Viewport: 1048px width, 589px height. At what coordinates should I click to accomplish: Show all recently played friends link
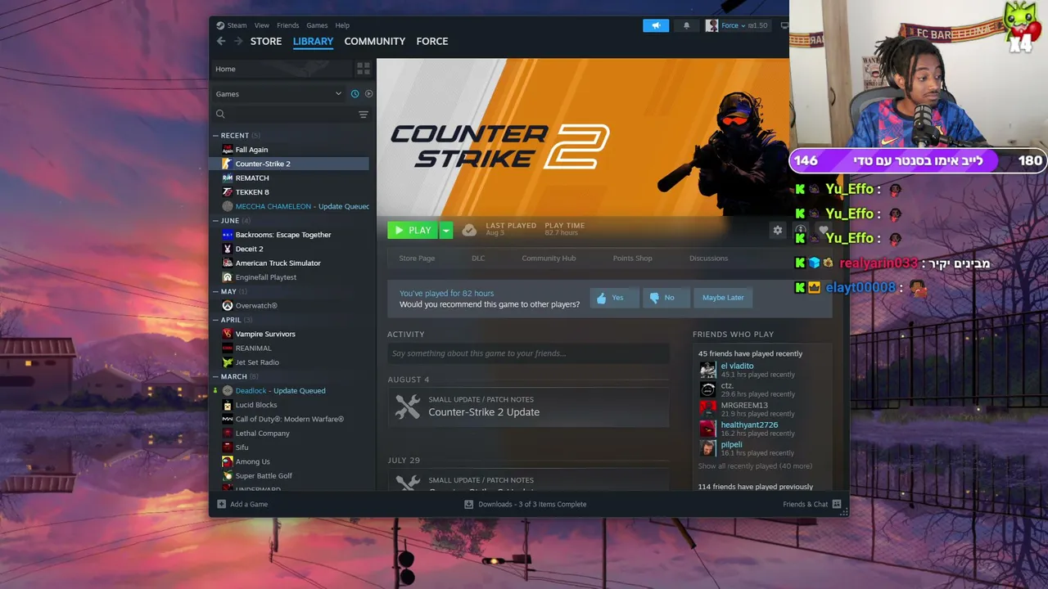pyautogui.click(x=755, y=466)
